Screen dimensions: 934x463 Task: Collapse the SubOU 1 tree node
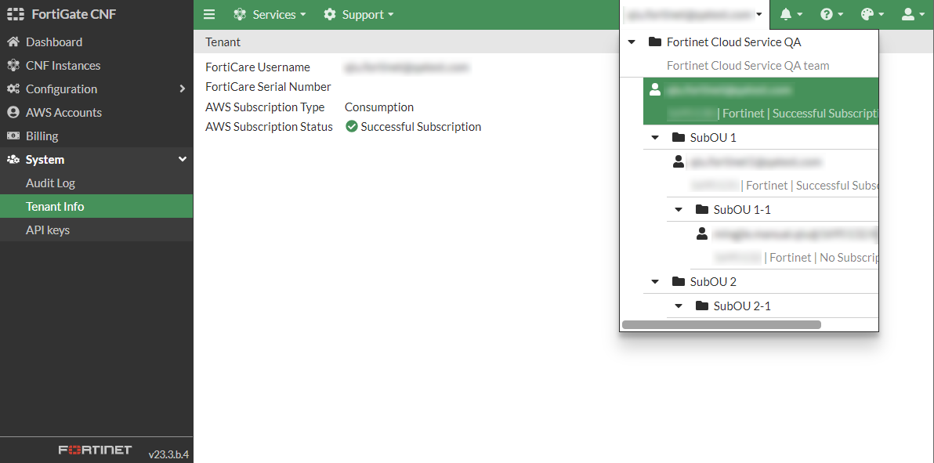[x=655, y=137]
